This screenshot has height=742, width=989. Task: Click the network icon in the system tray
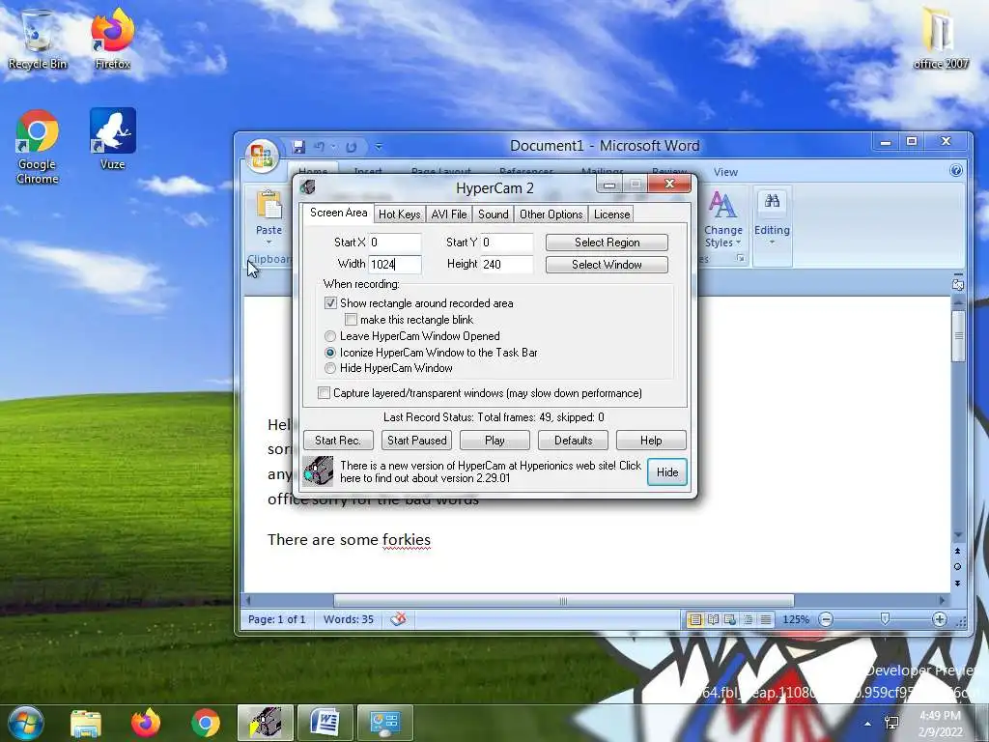(x=891, y=723)
